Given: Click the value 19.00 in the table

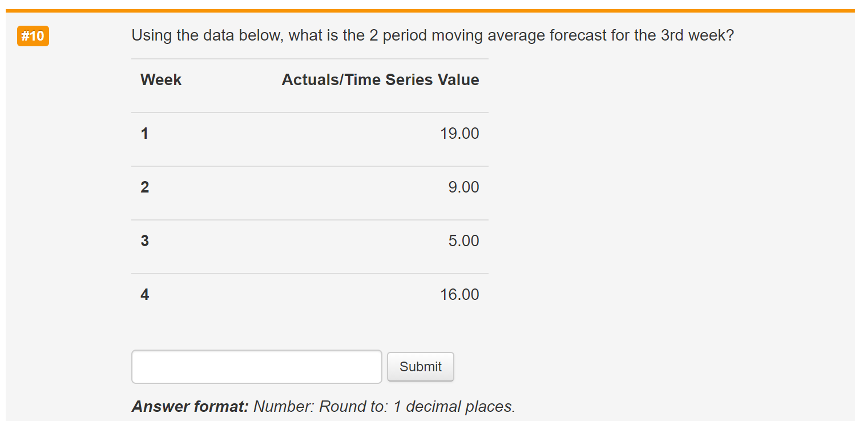Looking at the screenshot, I should pyautogui.click(x=460, y=133).
